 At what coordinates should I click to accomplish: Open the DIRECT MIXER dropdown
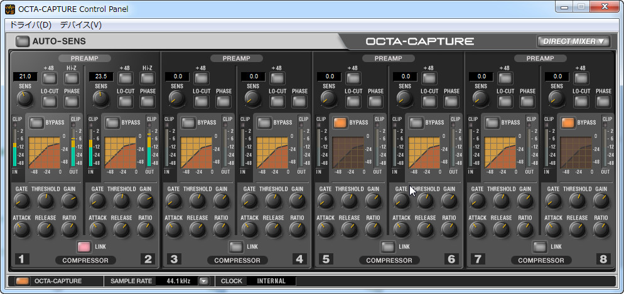(573, 41)
